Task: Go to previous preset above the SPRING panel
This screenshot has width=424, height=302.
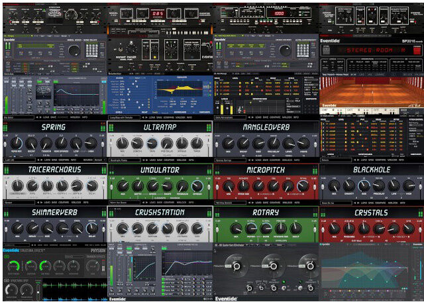Action: coord(38,118)
